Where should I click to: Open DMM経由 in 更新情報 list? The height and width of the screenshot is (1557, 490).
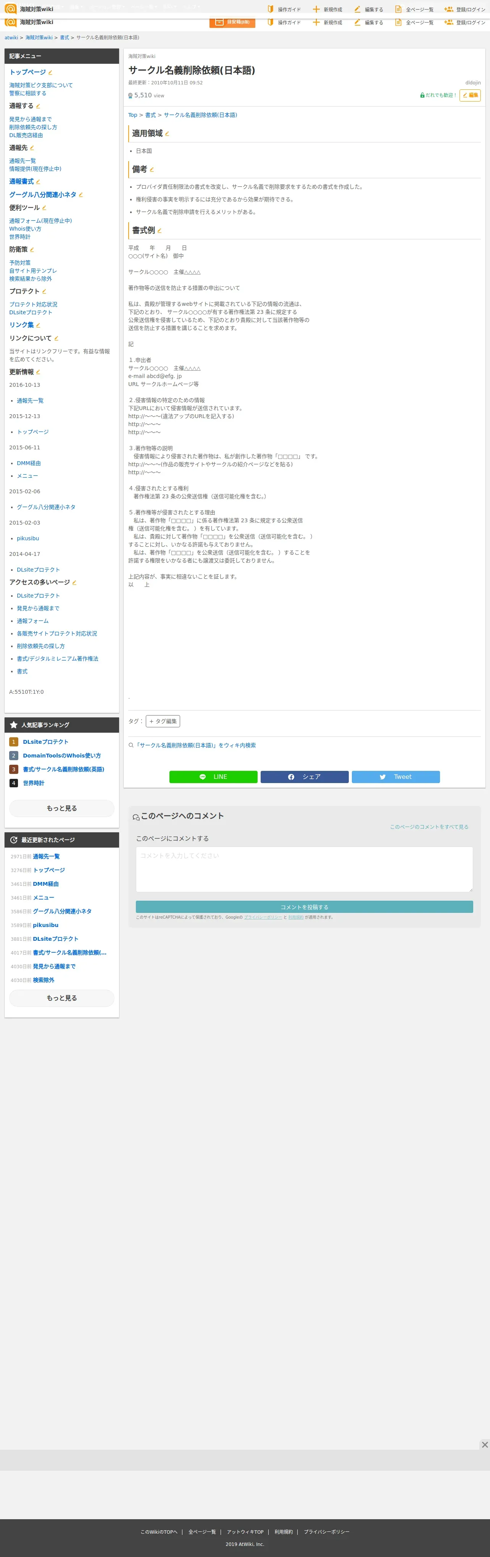coord(28,464)
